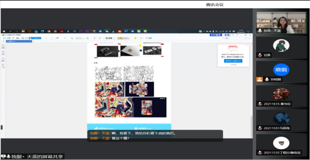Open the view mode dropdown in toolbar

coord(110,38)
